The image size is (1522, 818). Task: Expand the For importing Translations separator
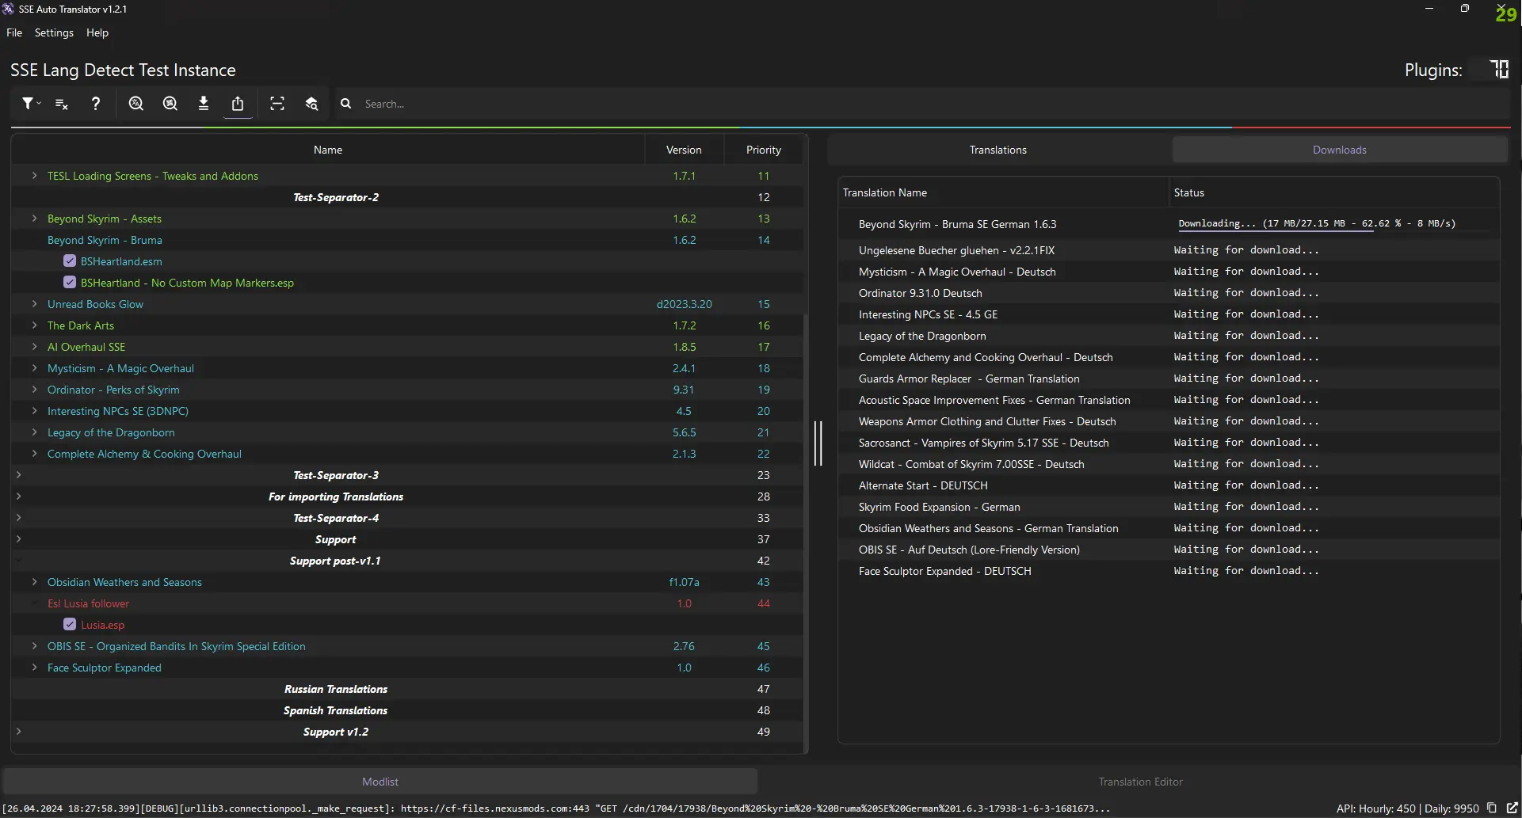point(18,497)
